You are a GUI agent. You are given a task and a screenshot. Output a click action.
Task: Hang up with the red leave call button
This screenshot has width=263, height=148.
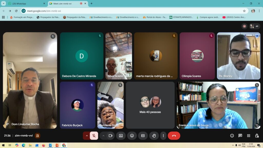point(174,136)
